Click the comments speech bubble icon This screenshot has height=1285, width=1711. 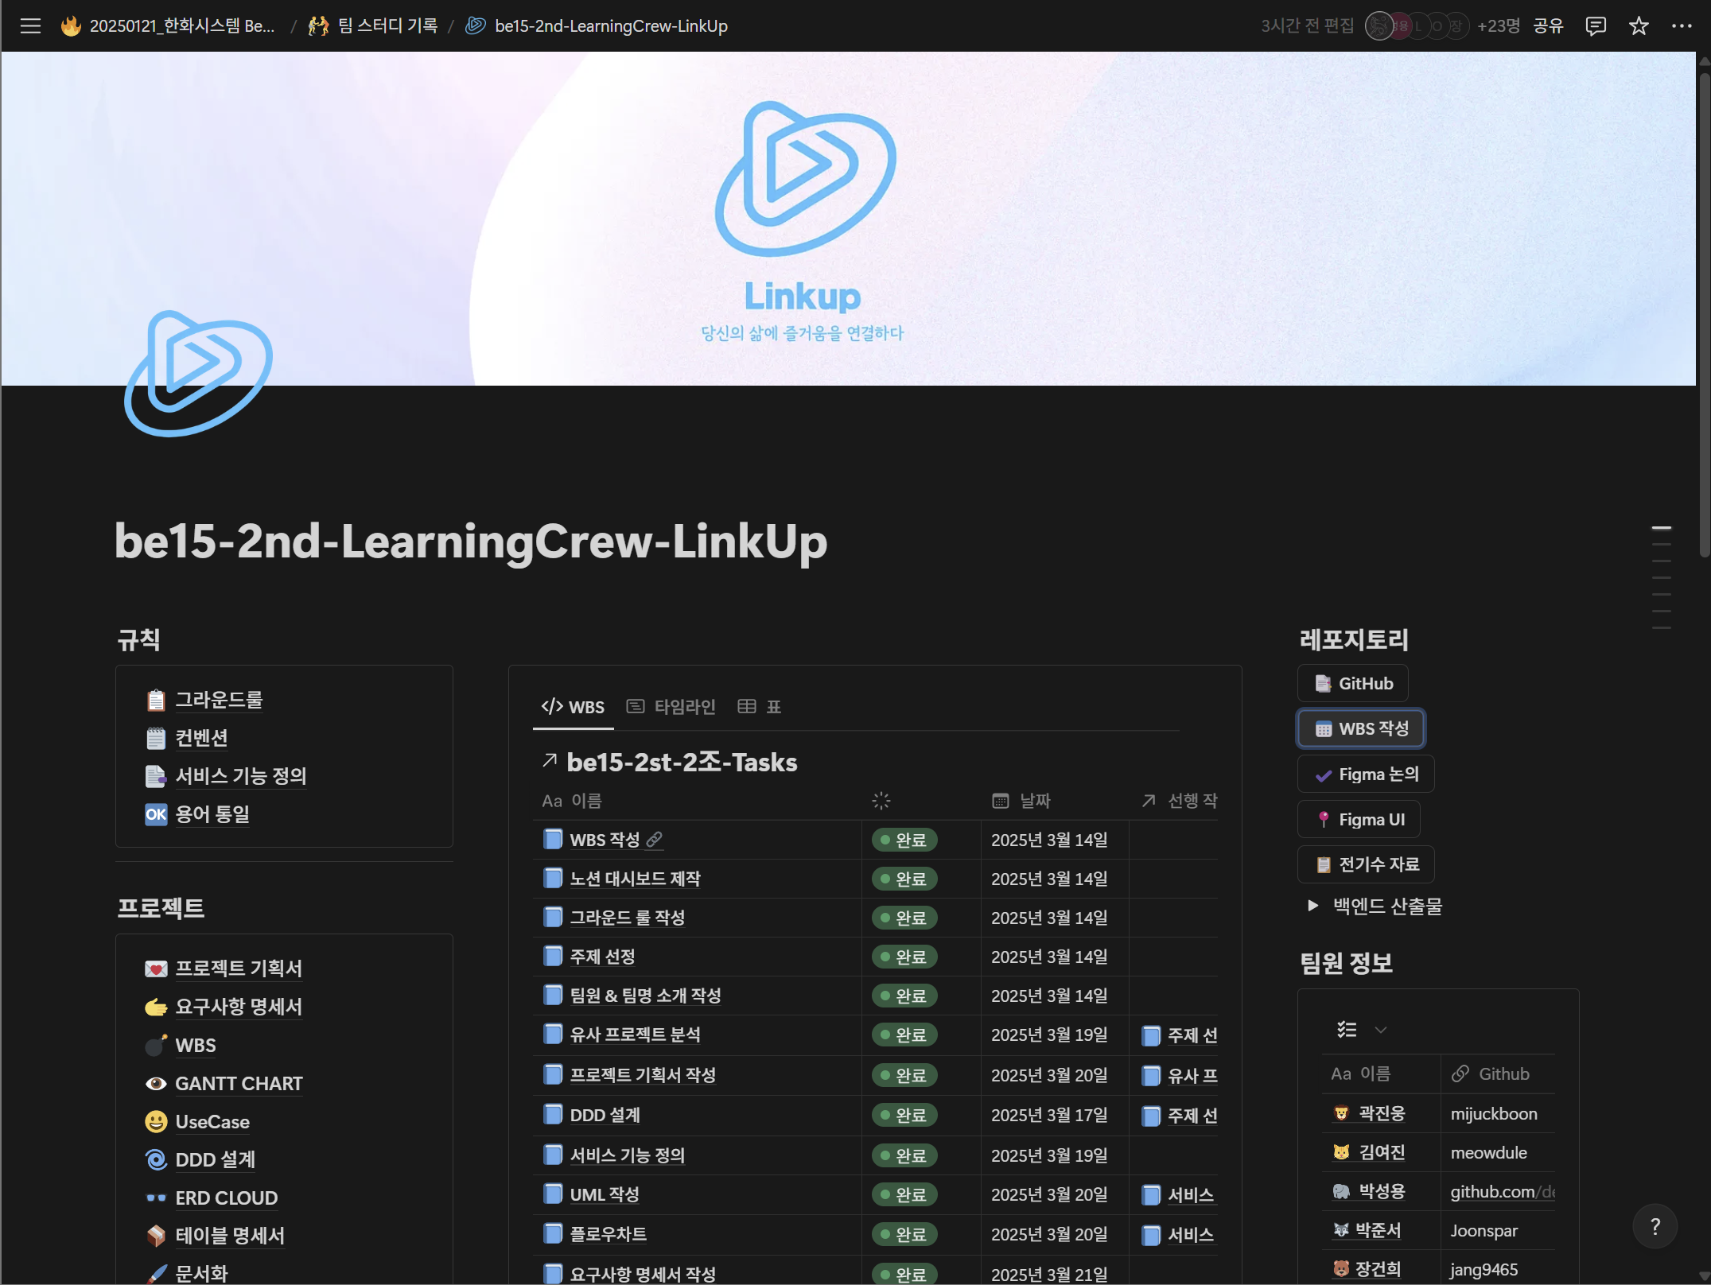click(x=1595, y=26)
